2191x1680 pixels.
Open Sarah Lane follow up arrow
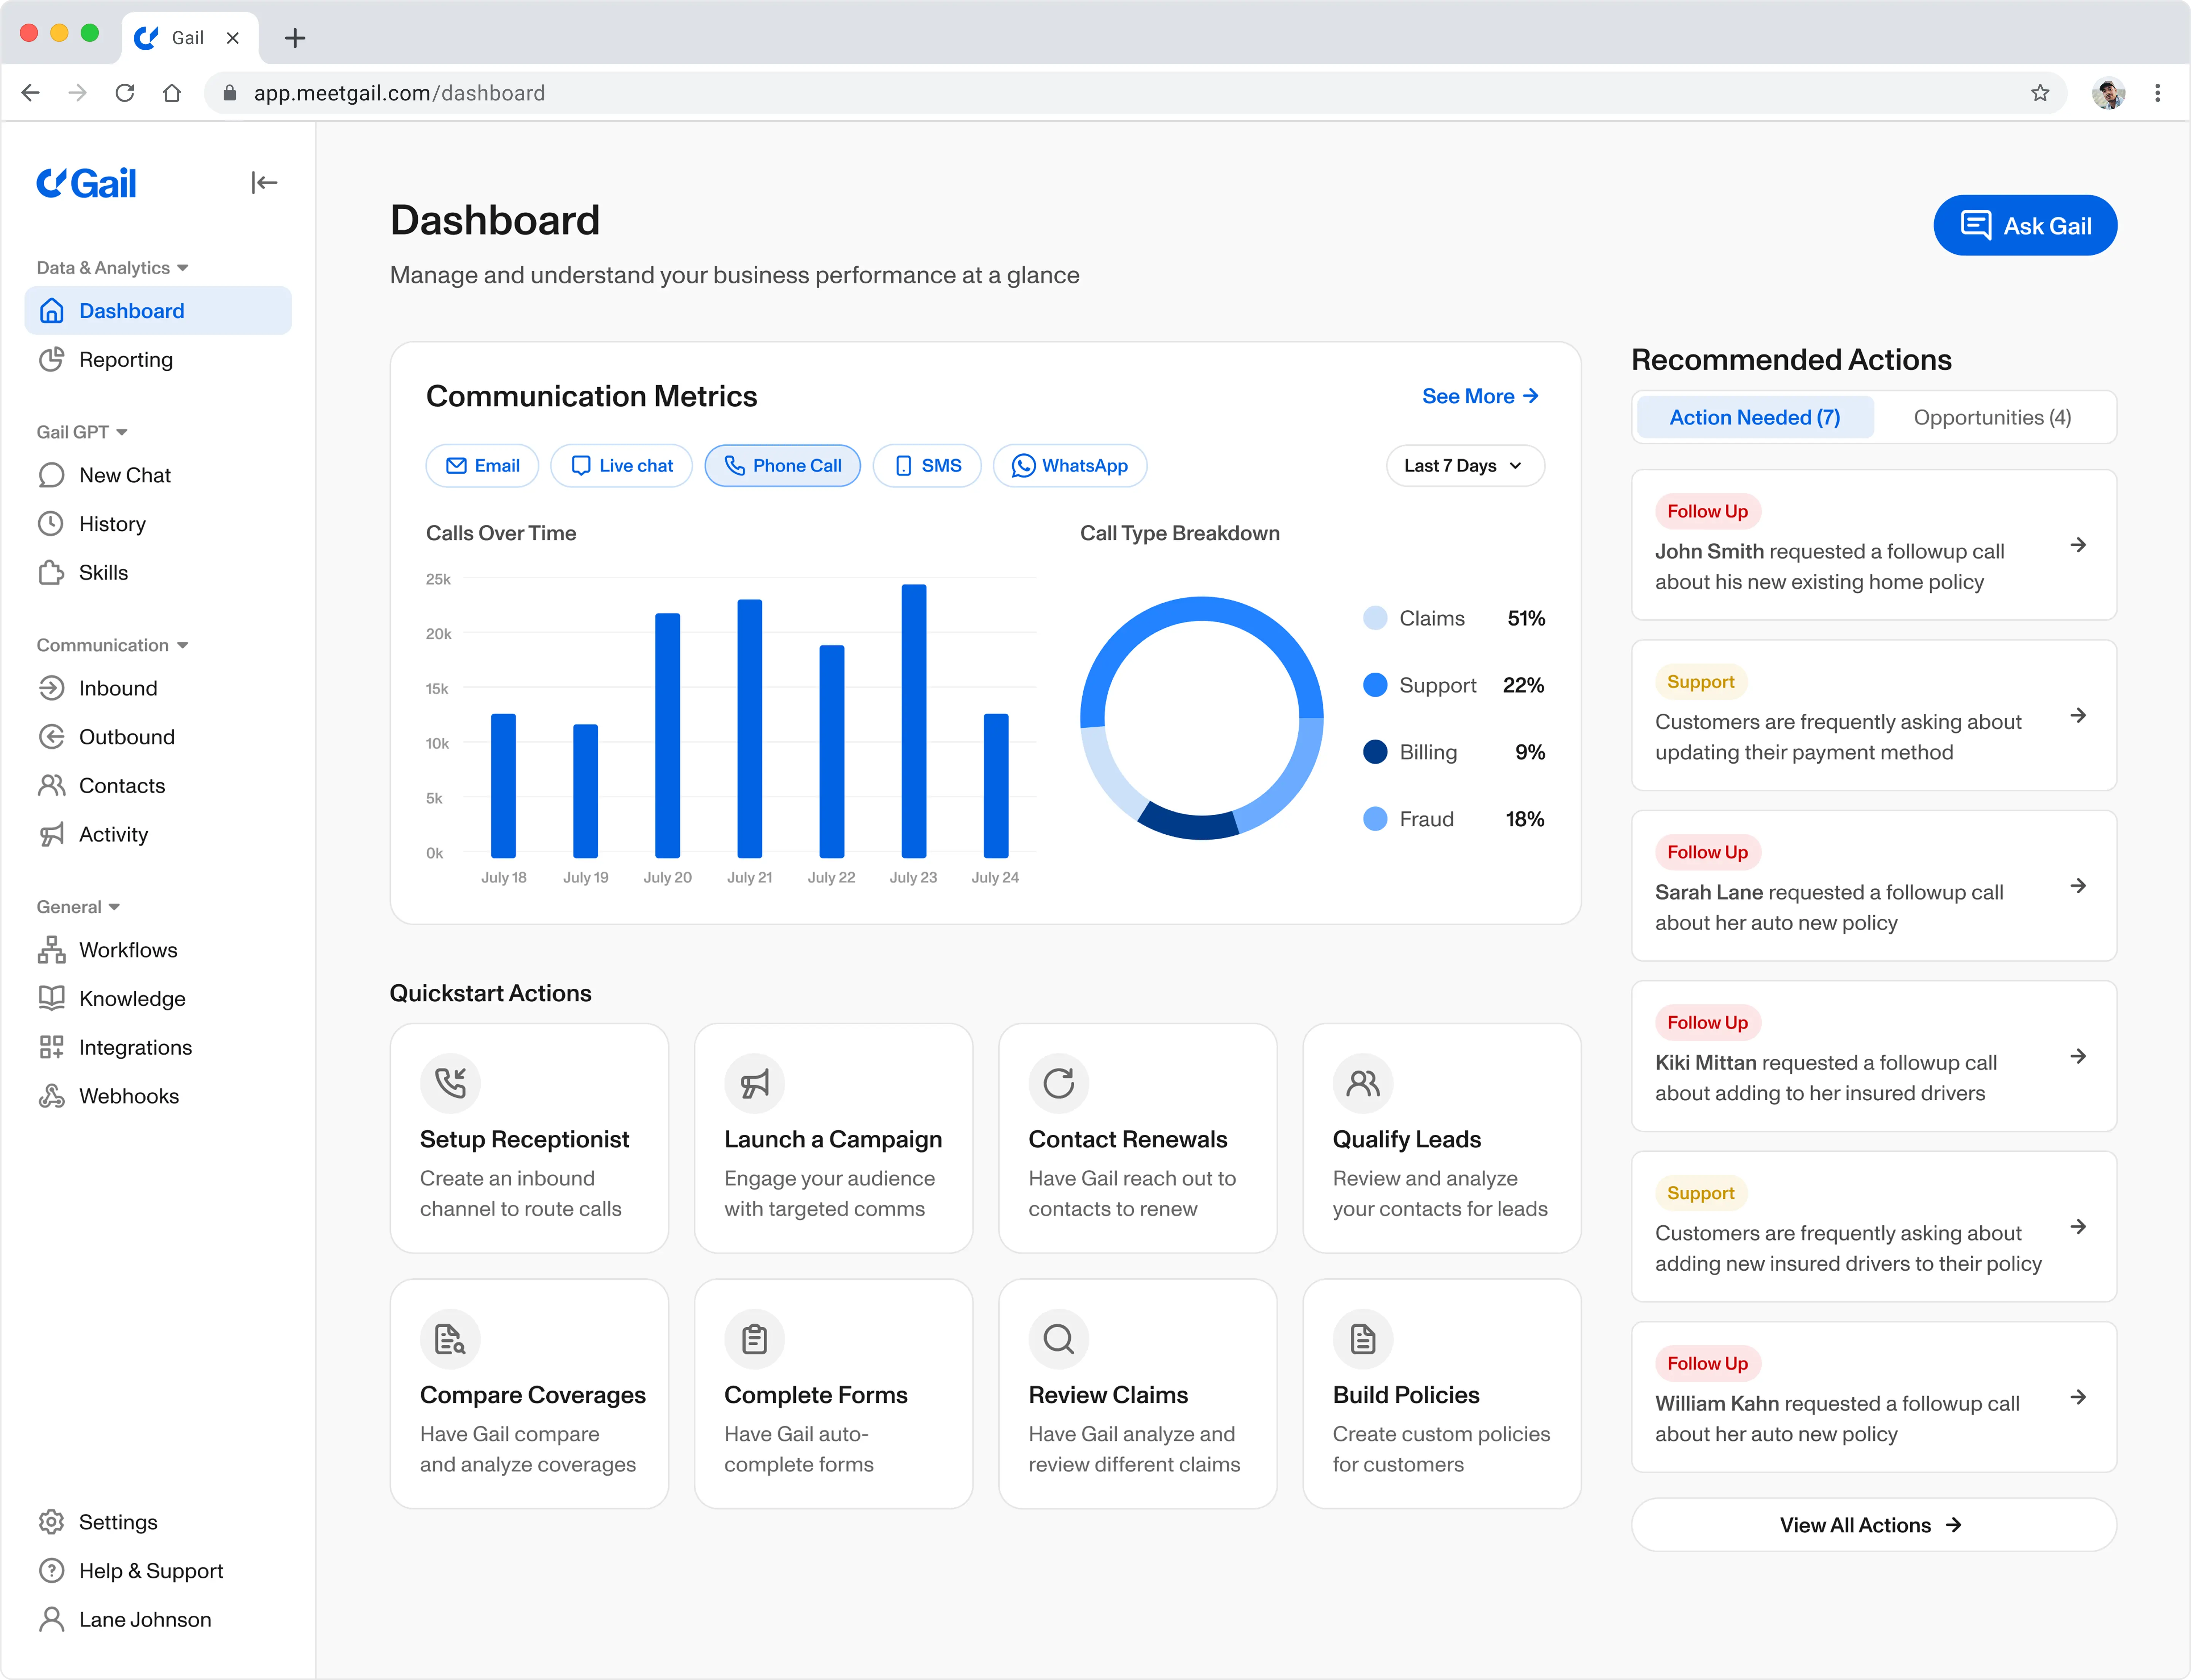(2078, 886)
